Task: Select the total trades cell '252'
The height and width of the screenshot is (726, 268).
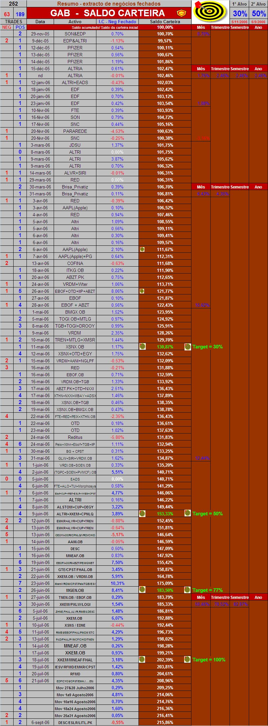Action: [14, 4]
